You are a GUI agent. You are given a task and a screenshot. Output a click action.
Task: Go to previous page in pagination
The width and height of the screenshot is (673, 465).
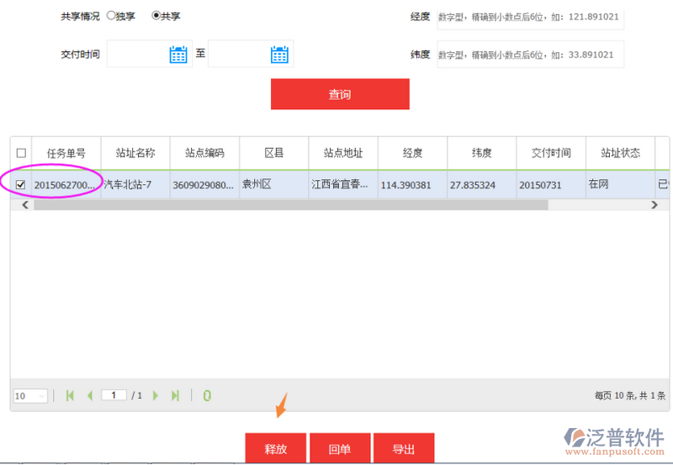pyautogui.click(x=89, y=395)
